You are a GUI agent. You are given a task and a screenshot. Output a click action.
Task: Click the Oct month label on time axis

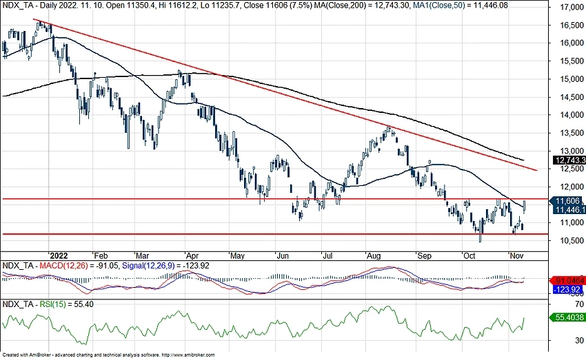tap(469, 255)
